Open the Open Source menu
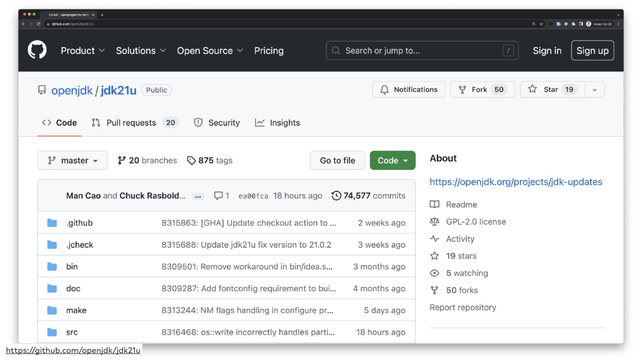 [x=210, y=51]
